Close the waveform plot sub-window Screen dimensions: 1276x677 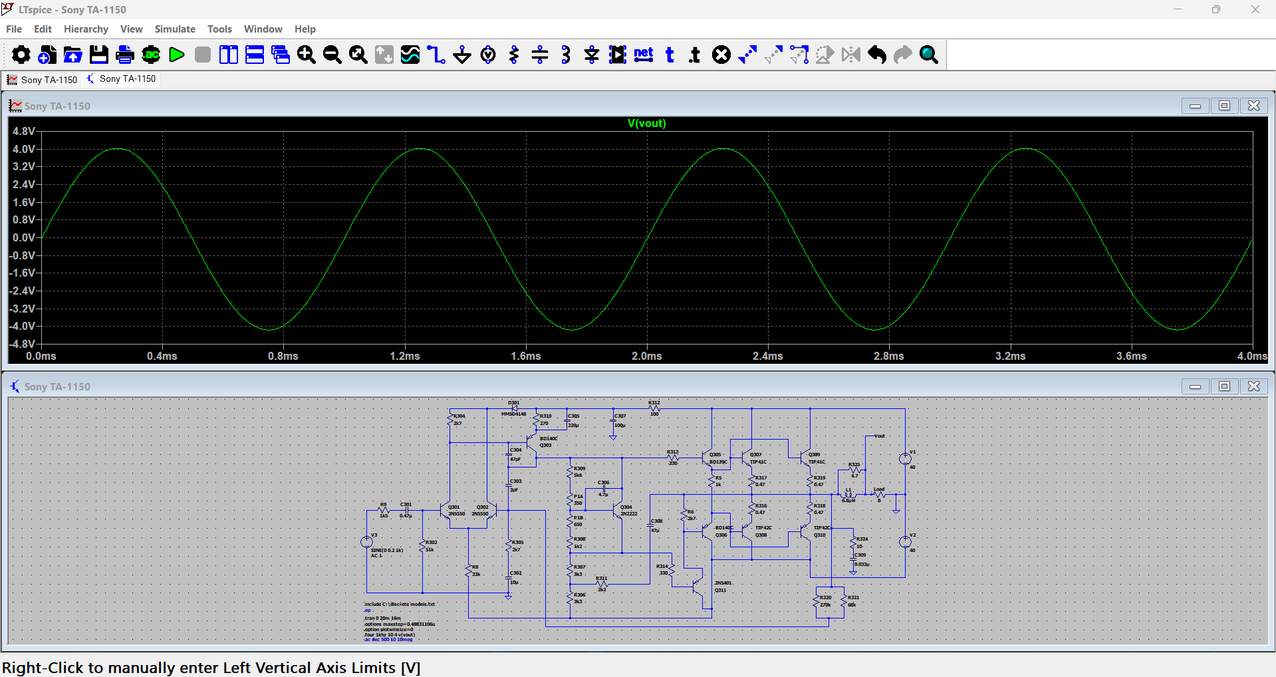[x=1253, y=106]
